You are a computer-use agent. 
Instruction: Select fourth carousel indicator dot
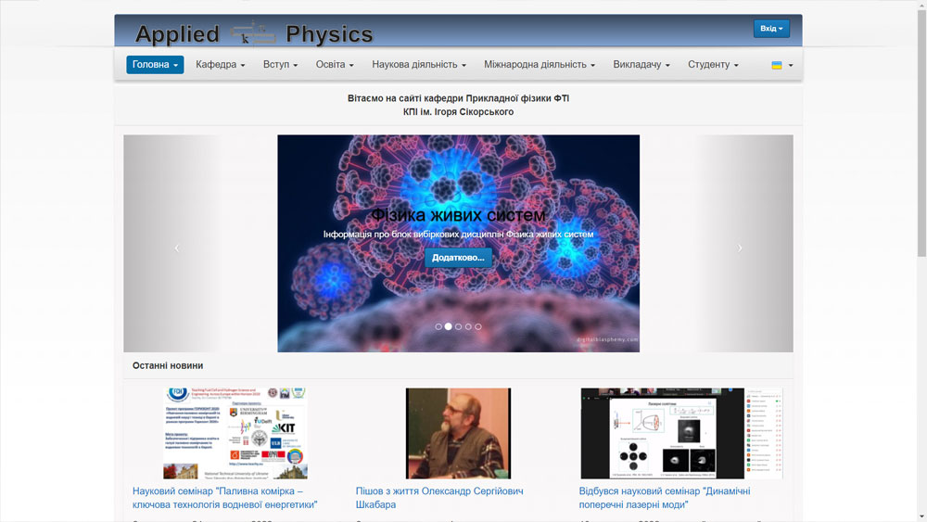tap(468, 326)
